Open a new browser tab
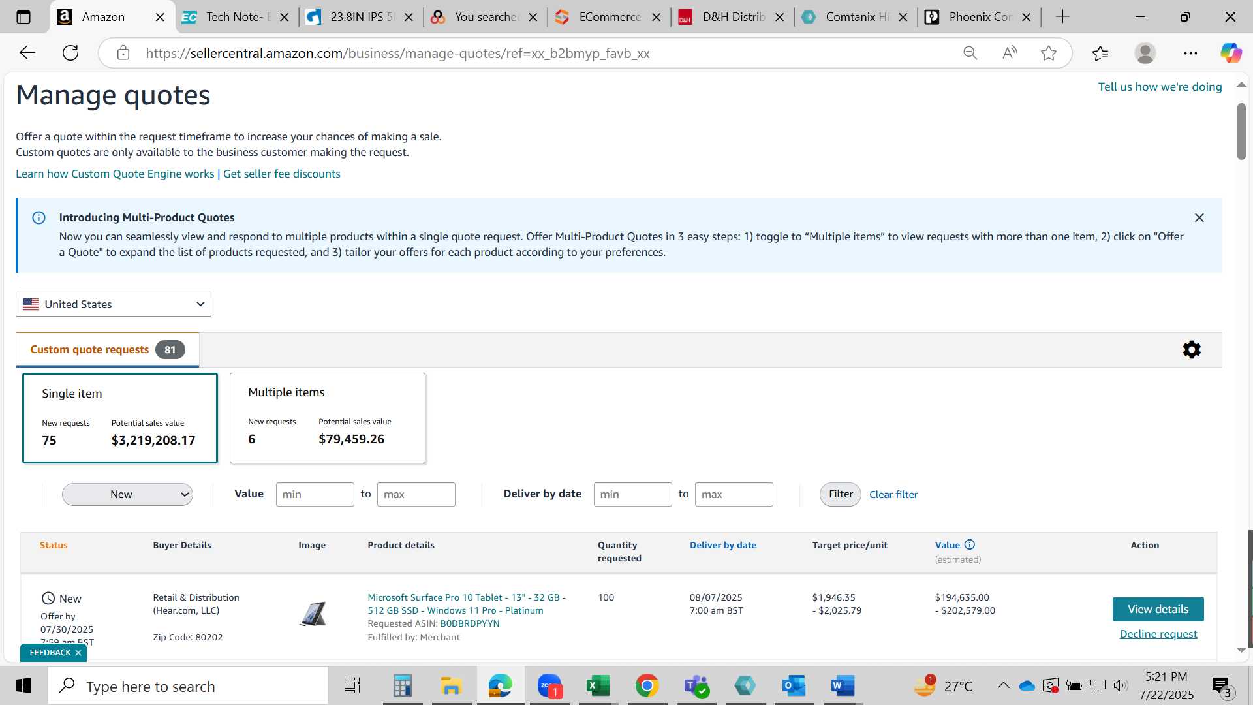Screen dimensions: 1253x705 tap(1062, 17)
